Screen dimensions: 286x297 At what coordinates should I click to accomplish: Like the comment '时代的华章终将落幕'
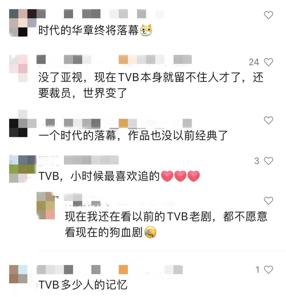[269, 15]
